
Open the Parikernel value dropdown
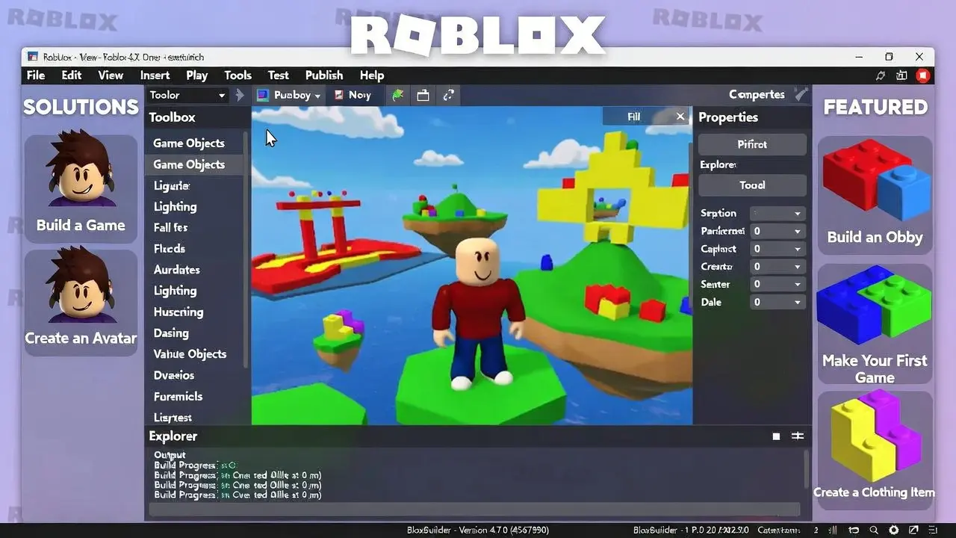click(x=777, y=231)
